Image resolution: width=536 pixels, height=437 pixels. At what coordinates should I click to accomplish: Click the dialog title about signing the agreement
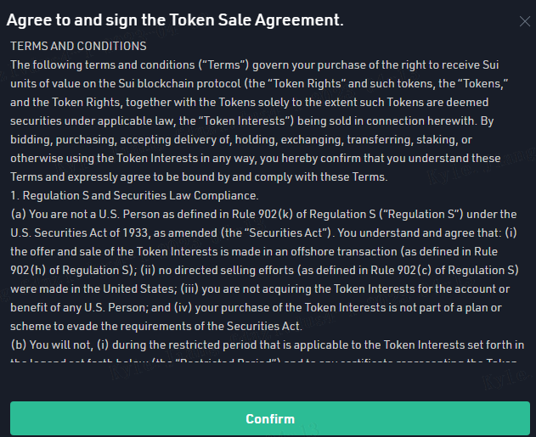(175, 20)
